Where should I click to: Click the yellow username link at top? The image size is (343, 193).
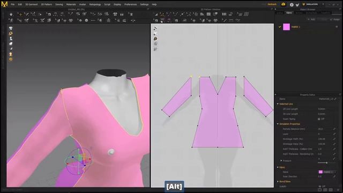[x=272, y=4]
